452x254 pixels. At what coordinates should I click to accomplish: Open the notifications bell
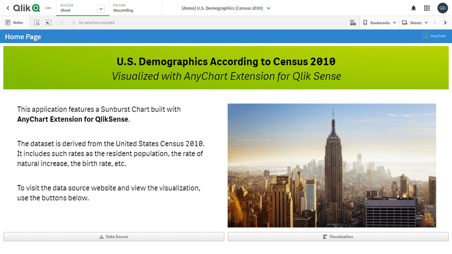[413, 8]
